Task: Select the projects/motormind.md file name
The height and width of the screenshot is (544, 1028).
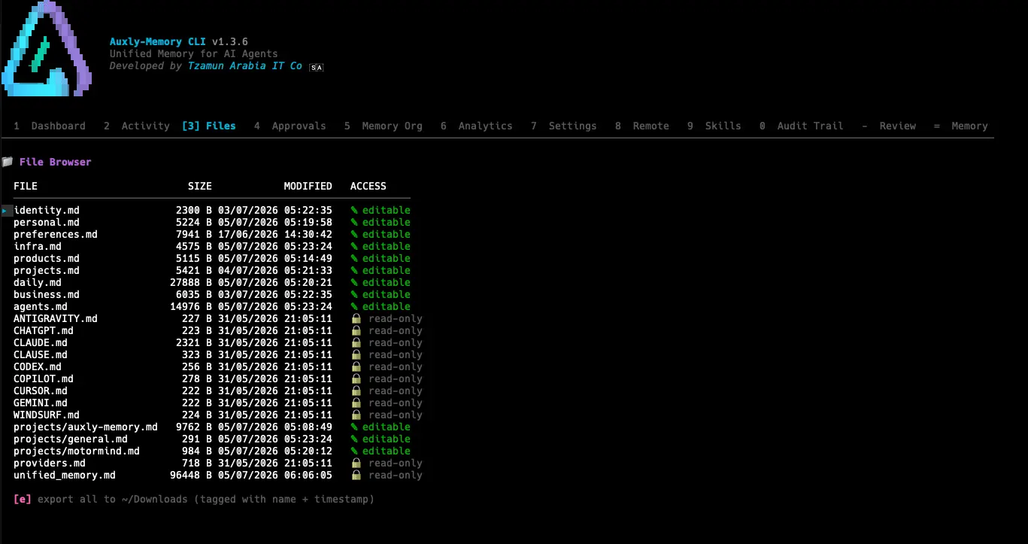Action: (77, 451)
